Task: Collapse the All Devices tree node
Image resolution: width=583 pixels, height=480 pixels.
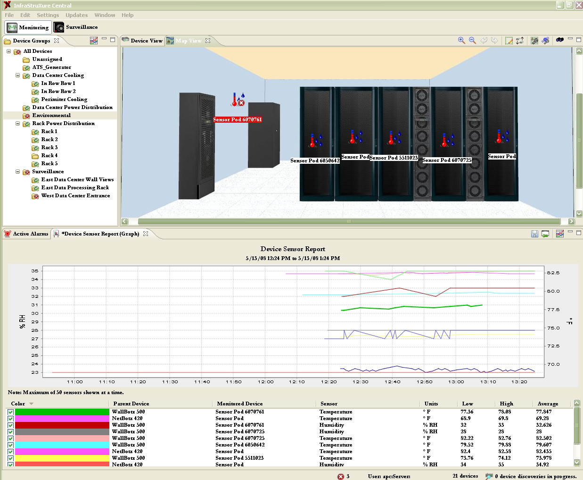Action: click(x=8, y=51)
